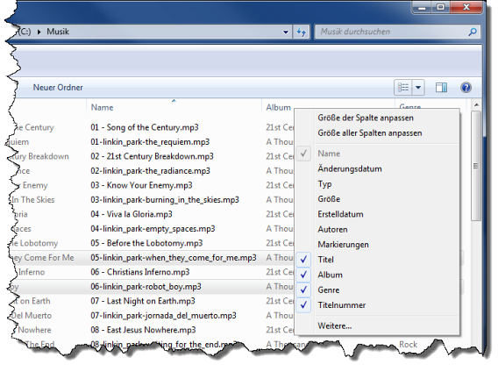Screen dimensions: 498x372
Task: Open the address bar history dropdown
Action: coord(286,32)
